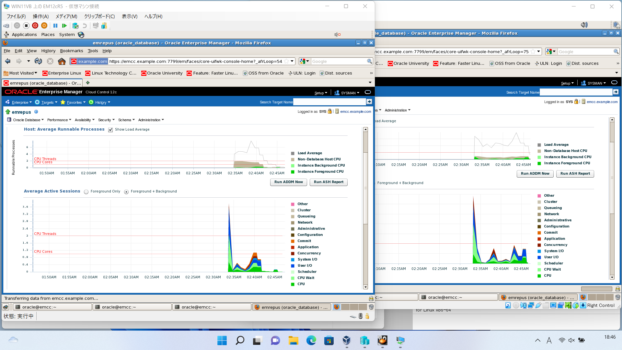Click the Firefox Home icon
This screenshot has width=622, height=350.
tap(62, 61)
